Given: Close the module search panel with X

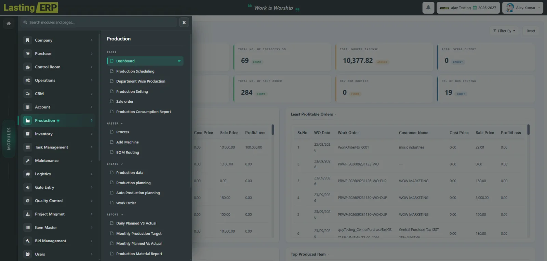Looking at the screenshot, I should coord(184,23).
